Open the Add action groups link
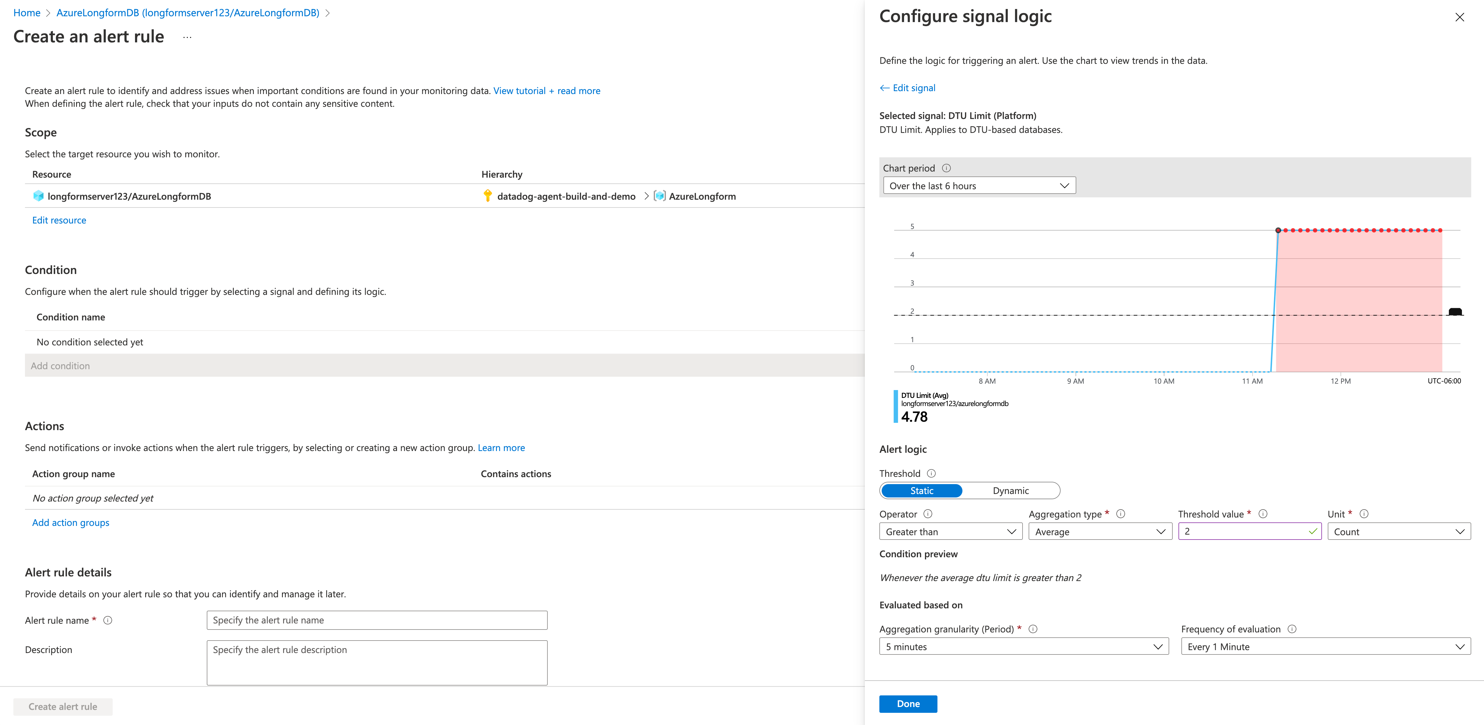The image size is (1484, 725). point(70,522)
